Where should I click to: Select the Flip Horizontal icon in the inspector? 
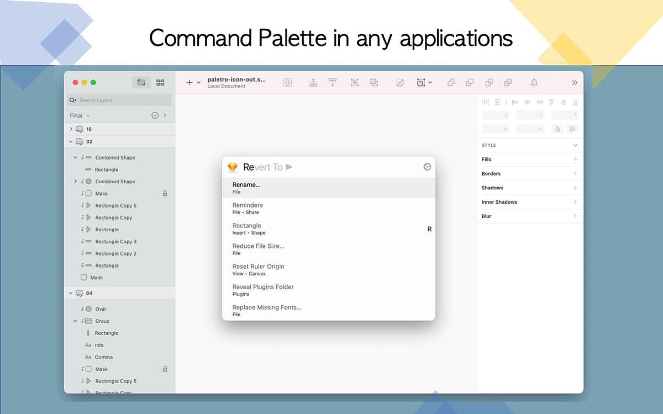pos(557,129)
